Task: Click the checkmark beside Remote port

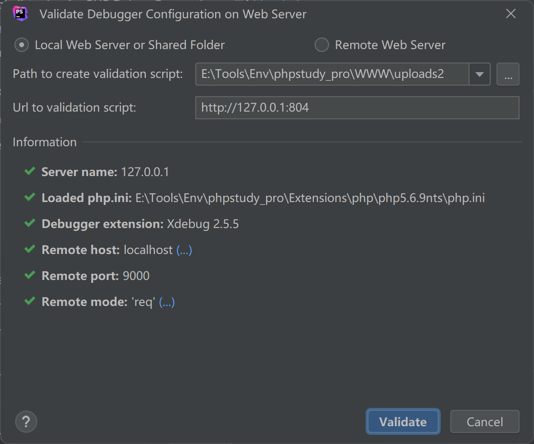Action: pos(30,275)
